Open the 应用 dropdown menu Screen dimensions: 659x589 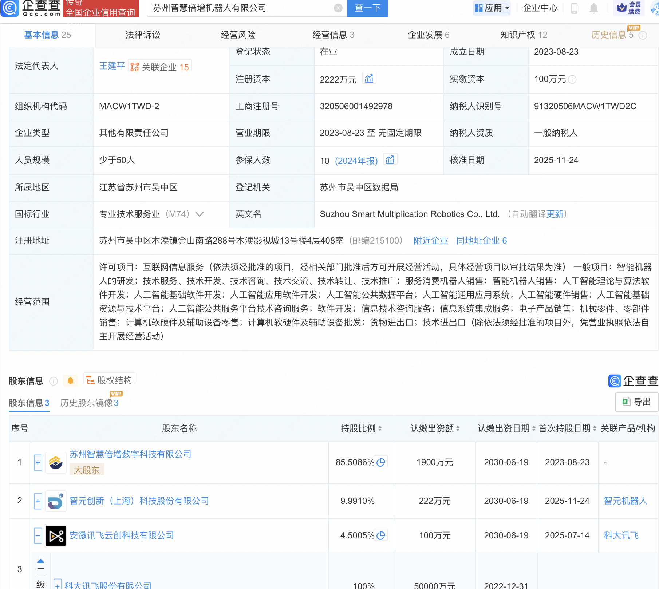pos(492,8)
